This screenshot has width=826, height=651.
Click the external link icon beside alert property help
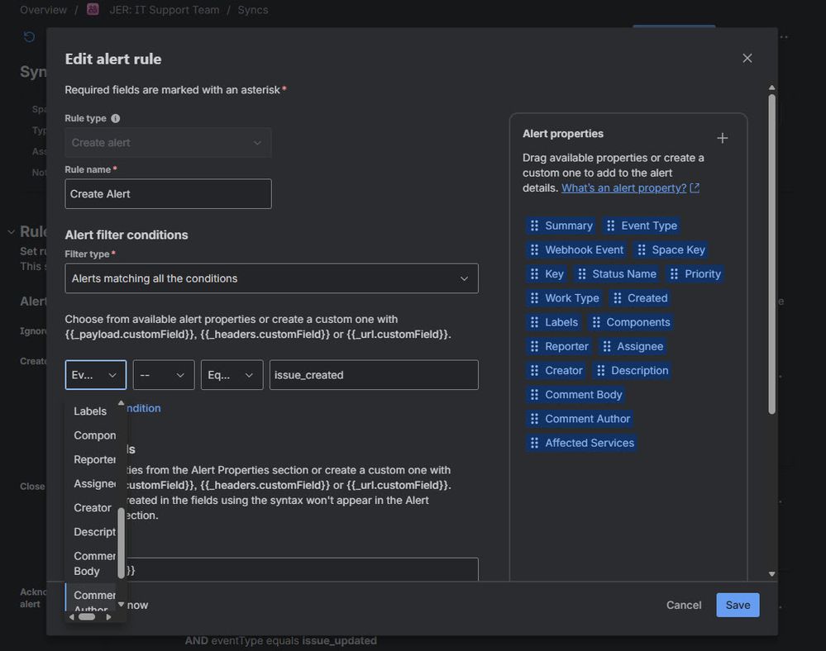pyautogui.click(x=695, y=188)
